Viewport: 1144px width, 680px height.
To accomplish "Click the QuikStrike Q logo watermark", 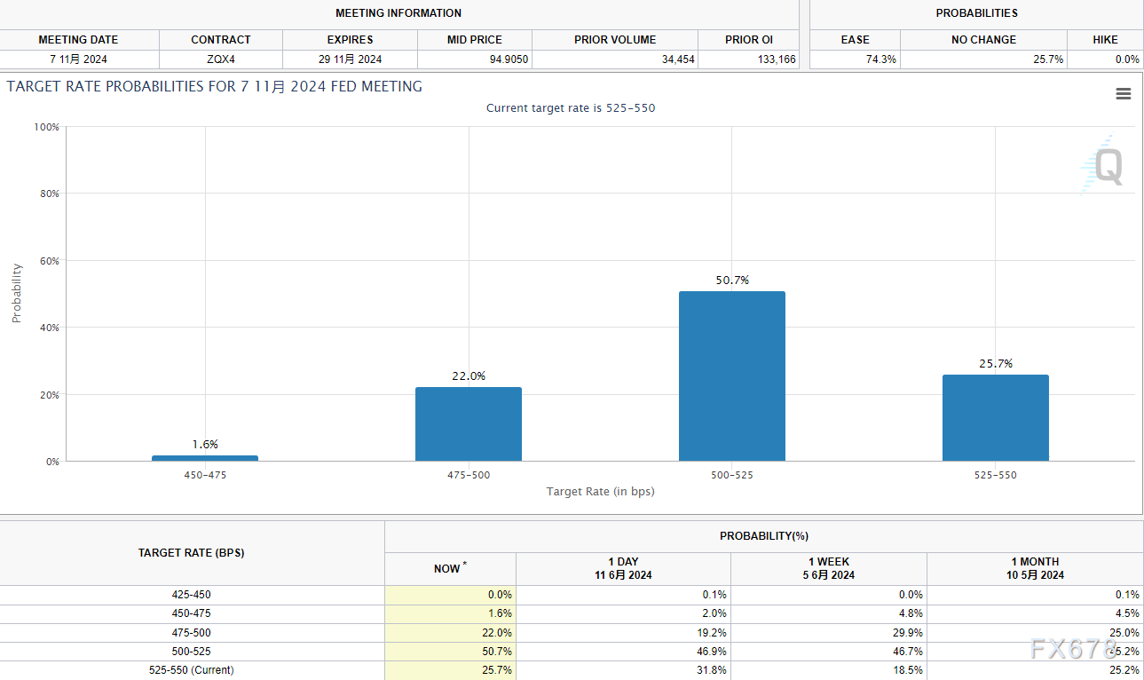I will coord(1103,166).
